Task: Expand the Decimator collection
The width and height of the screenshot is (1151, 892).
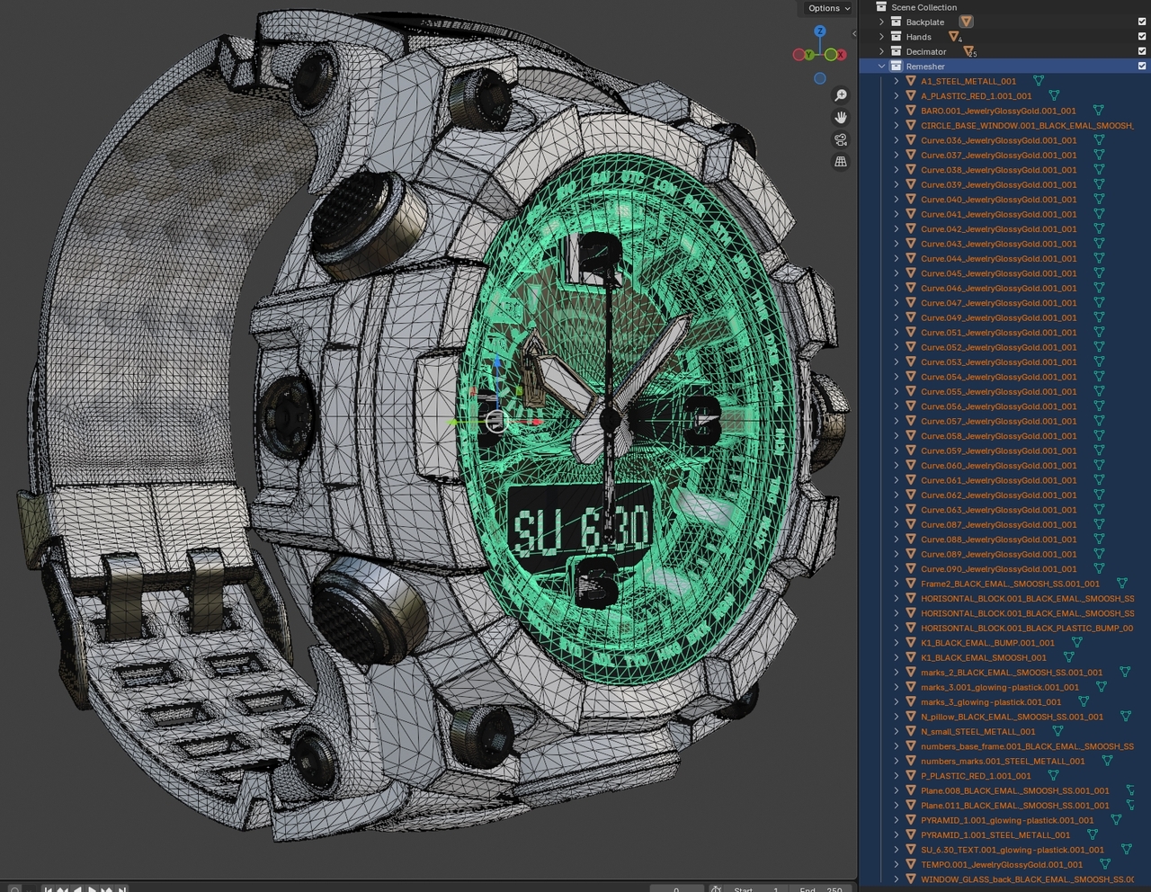Action: 881,51
